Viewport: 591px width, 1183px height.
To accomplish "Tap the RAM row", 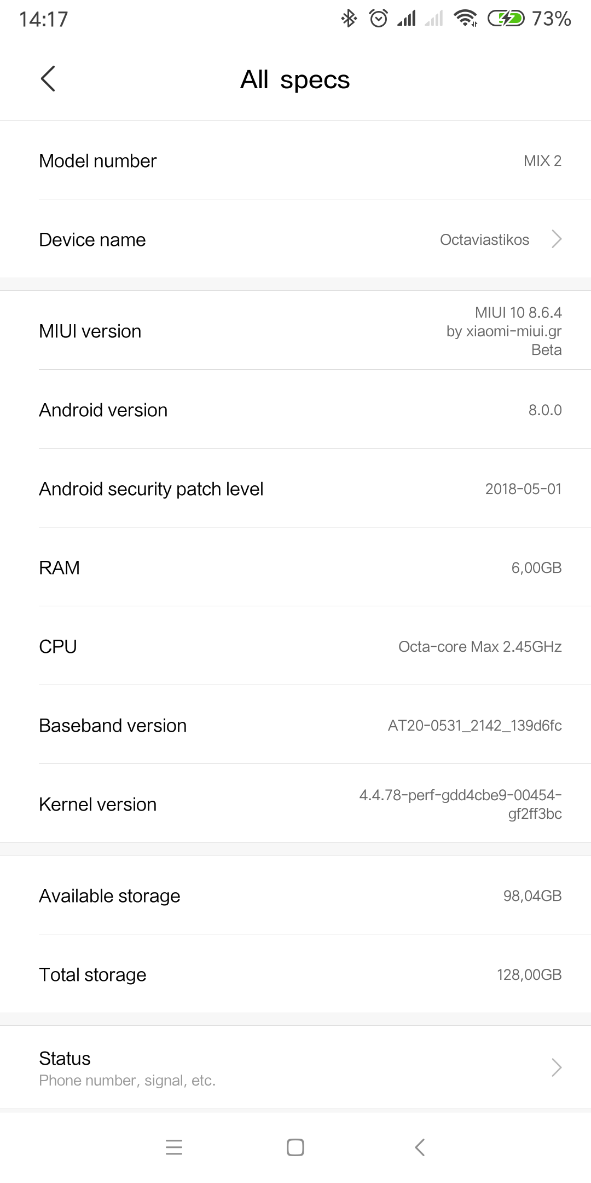I will tap(296, 567).
